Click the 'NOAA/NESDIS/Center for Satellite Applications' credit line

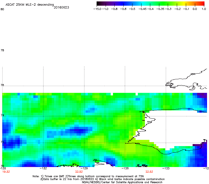pos(122,182)
